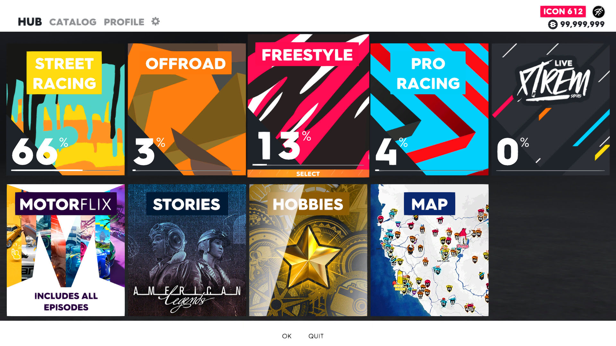The width and height of the screenshot is (616, 346).
Task: Click the ICON 612 level badge
Action: (x=563, y=12)
